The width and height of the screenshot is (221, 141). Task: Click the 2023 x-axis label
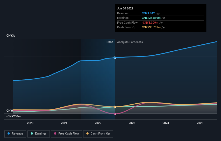pyautogui.click(x=132, y=123)
